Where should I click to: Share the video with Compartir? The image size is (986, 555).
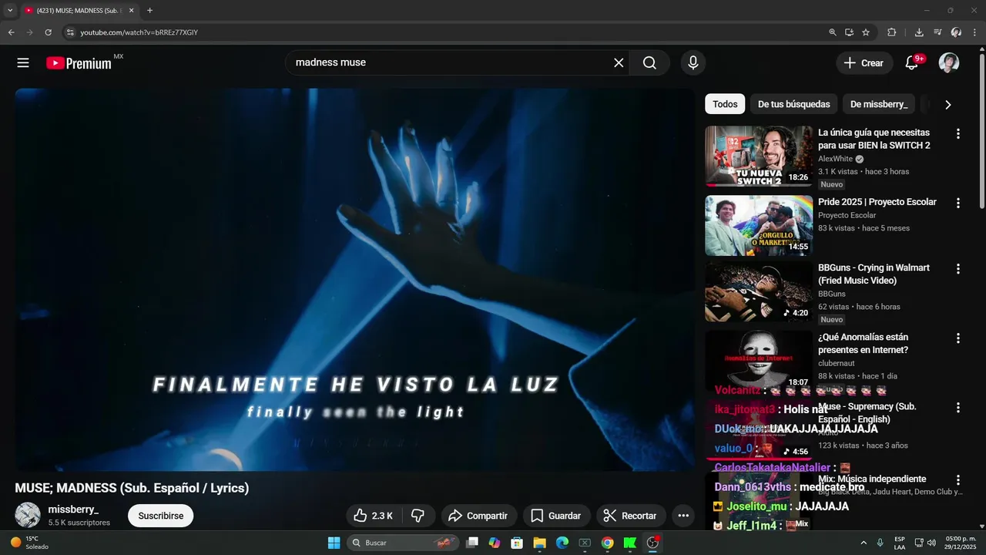coord(478,516)
